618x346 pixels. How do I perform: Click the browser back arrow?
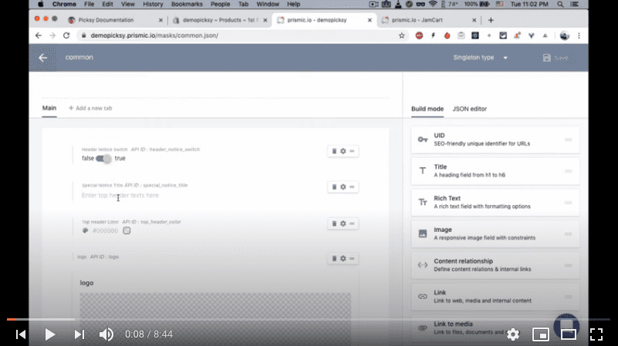pyautogui.click(x=39, y=35)
